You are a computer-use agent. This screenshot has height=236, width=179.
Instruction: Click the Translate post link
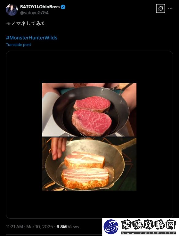[18, 45]
